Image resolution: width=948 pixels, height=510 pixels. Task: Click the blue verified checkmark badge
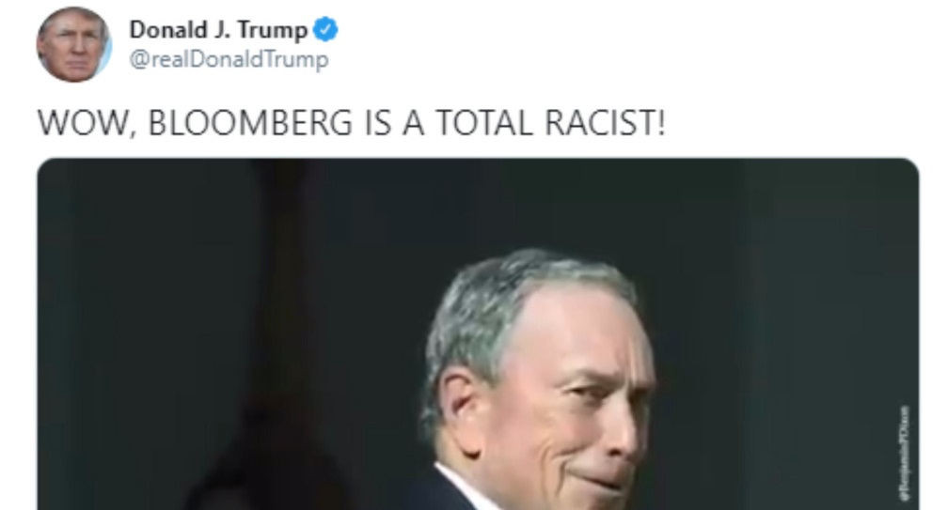[x=325, y=29]
